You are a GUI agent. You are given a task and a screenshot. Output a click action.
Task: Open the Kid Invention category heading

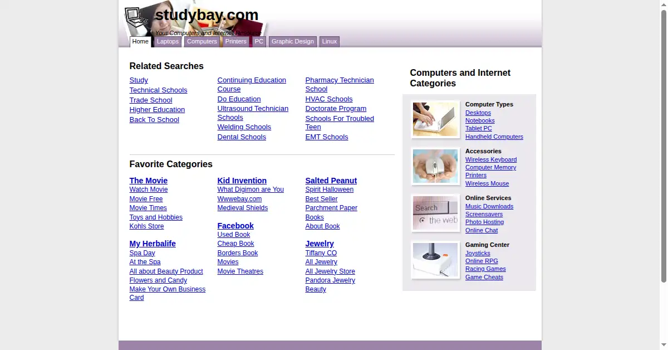(x=242, y=181)
